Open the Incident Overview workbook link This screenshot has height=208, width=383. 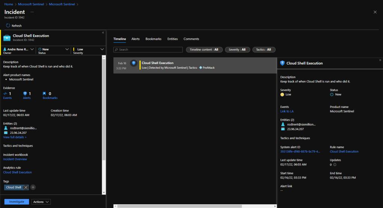15,159
